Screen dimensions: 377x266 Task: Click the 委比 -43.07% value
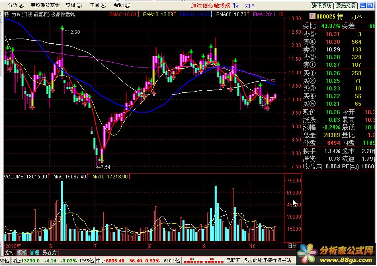point(330,26)
